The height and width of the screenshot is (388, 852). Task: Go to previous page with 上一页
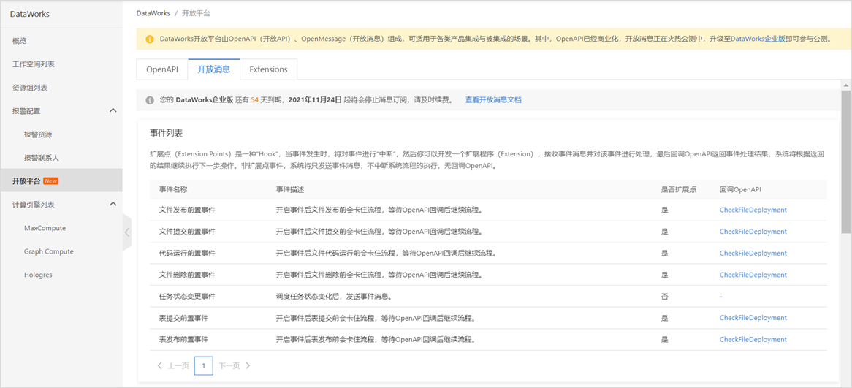pyautogui.click(x=173, y=366)
